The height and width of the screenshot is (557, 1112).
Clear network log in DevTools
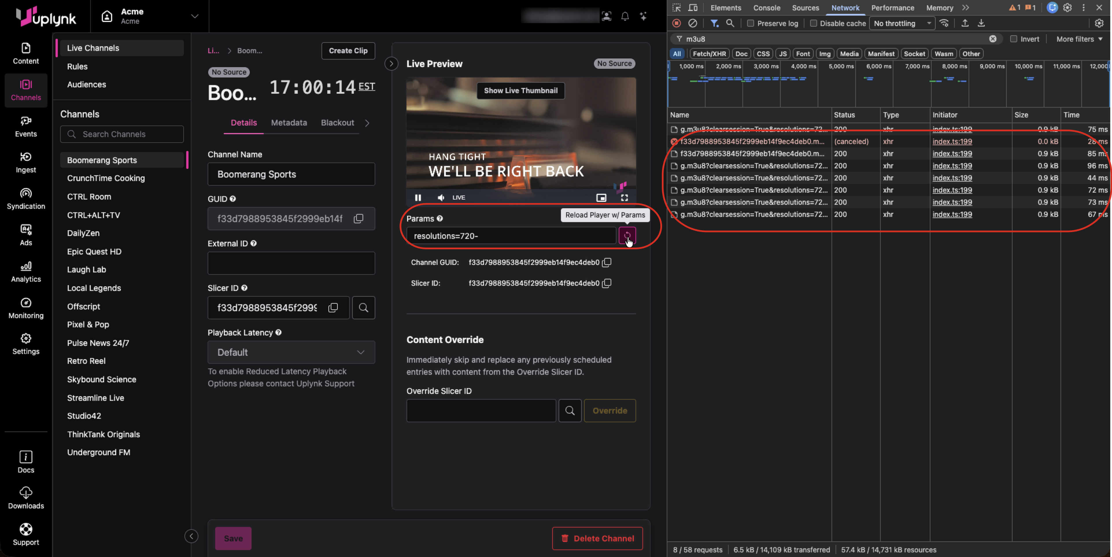[692, 23]
